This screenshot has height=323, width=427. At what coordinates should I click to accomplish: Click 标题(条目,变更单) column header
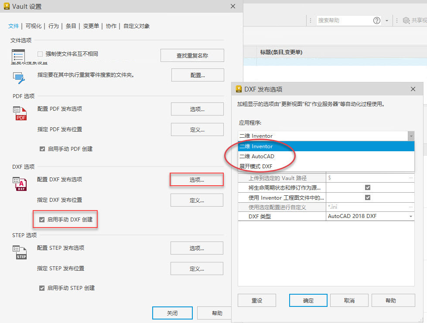pos(281,52)
